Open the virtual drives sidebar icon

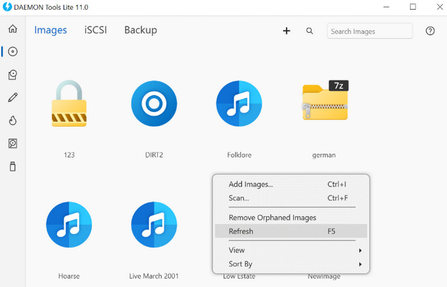pos(13,75)
